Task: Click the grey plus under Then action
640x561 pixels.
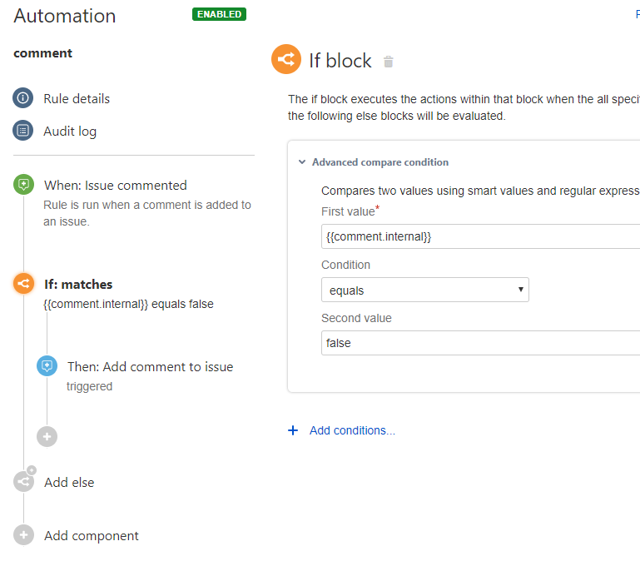Action: coord(47,436)
